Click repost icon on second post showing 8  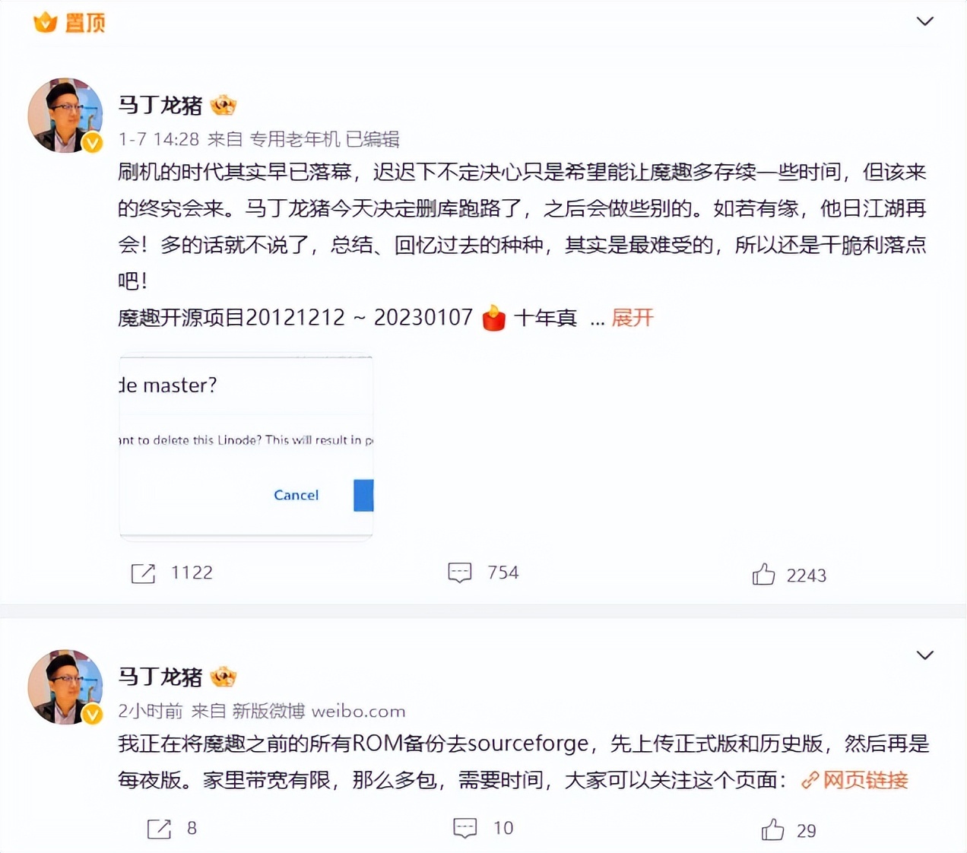point(159,829)
